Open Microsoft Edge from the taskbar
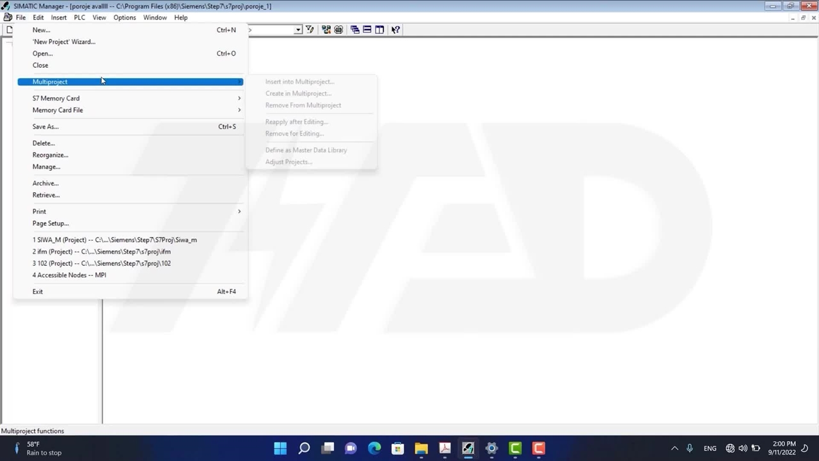819x461 pixels. click(x=374, y=448)
